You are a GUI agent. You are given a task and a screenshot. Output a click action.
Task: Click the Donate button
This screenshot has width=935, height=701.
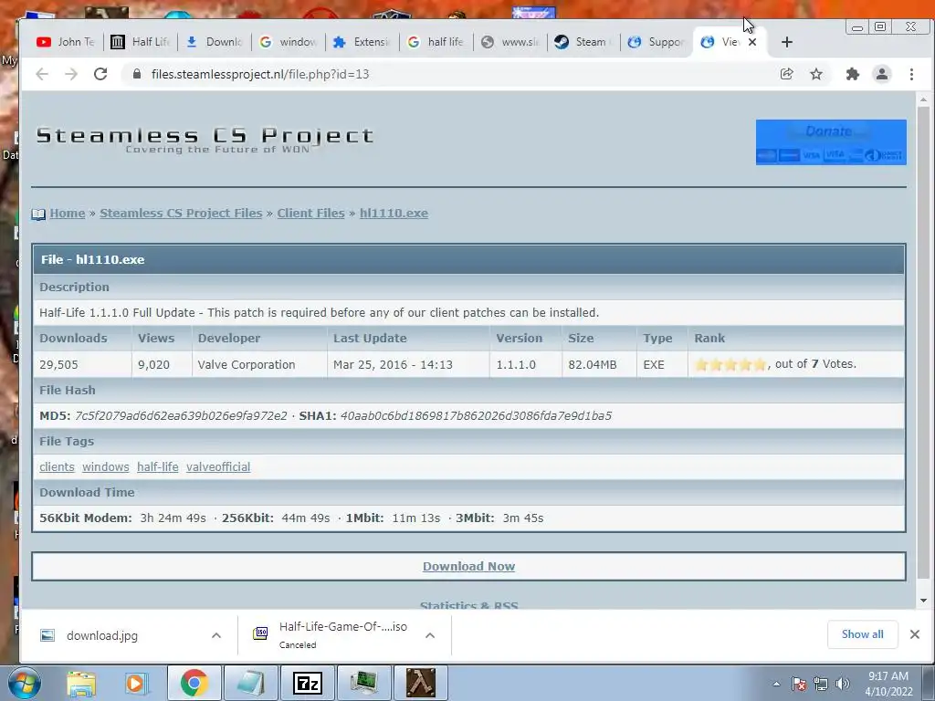(831, 141)
